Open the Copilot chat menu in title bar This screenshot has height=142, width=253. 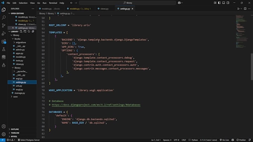180,3
